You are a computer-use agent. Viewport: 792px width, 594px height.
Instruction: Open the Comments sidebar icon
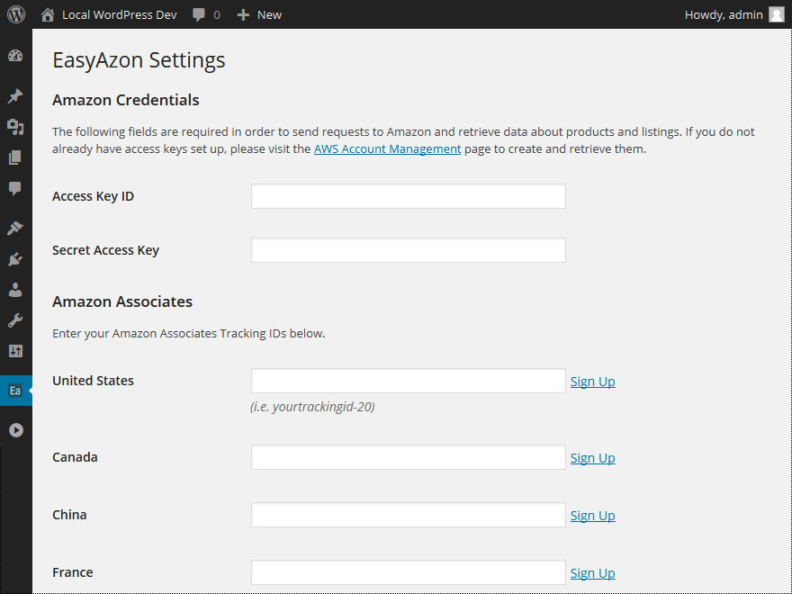[15, 188]
